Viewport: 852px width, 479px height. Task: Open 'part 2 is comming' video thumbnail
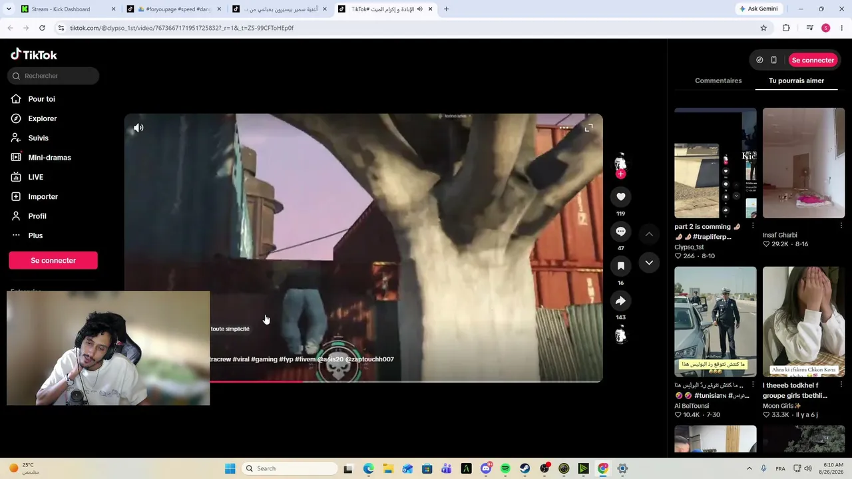tap(716, 163)
